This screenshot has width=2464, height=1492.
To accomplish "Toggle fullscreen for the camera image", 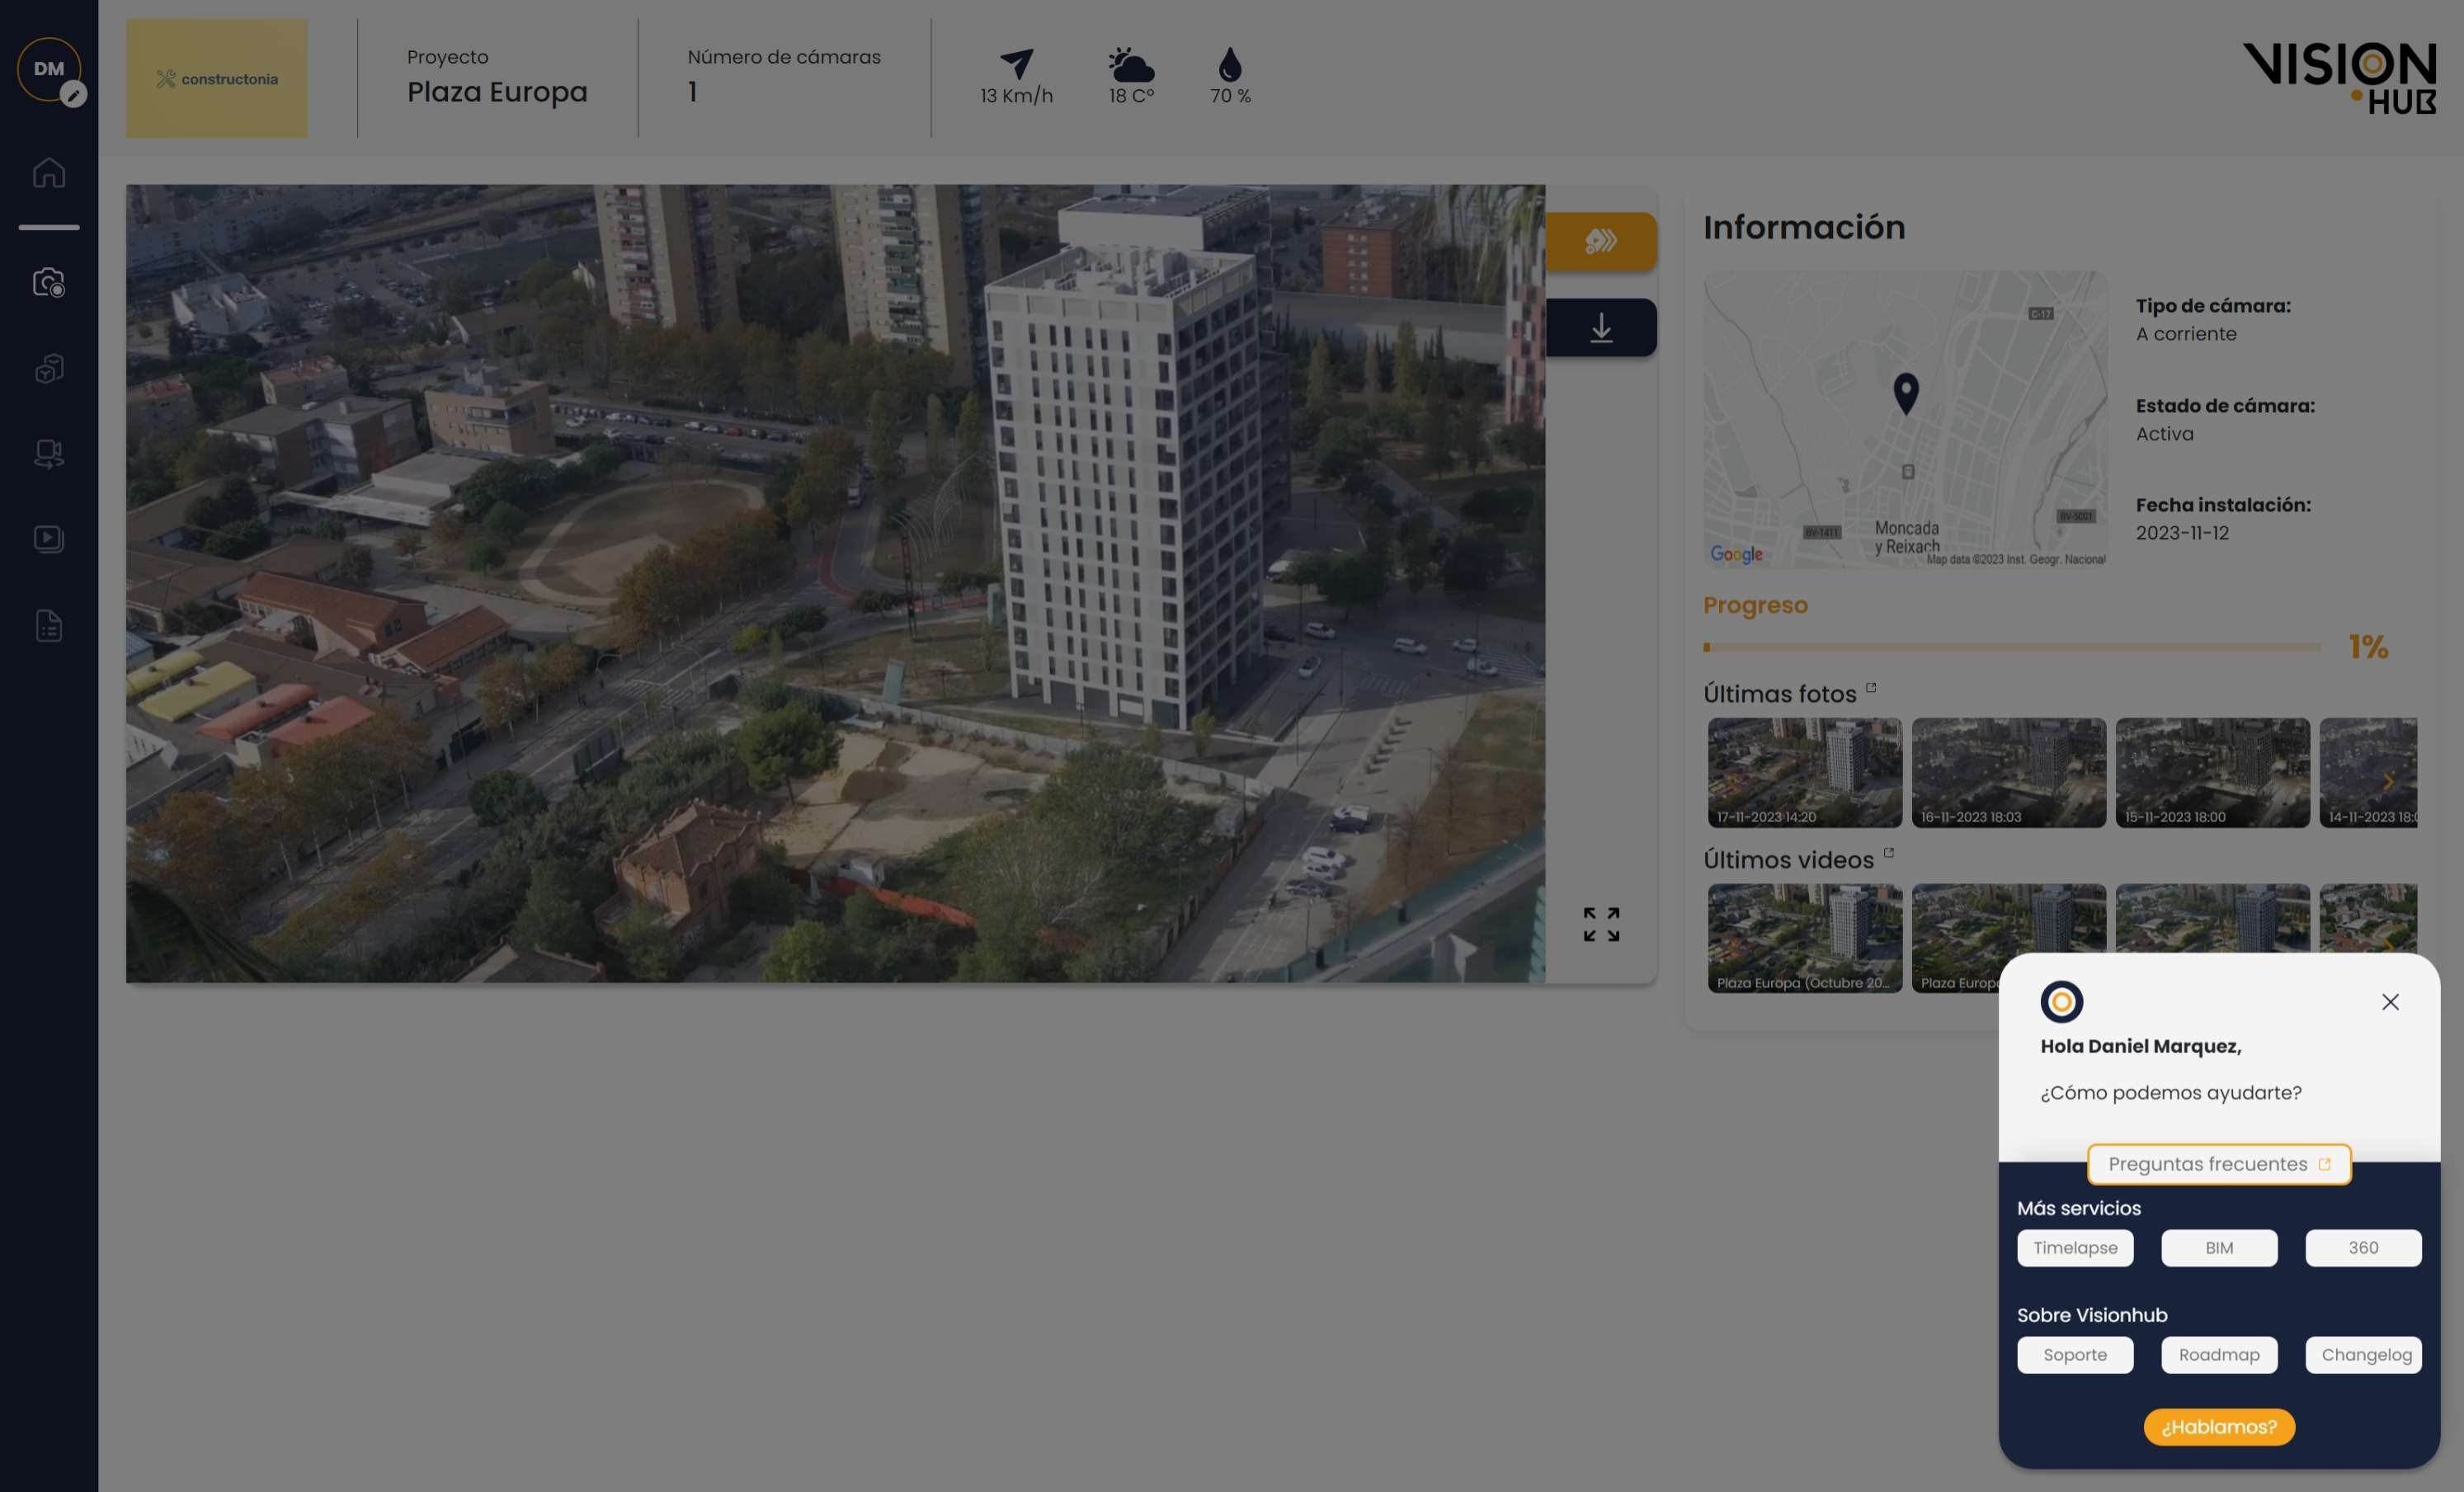I will (x=1601, y=924).
